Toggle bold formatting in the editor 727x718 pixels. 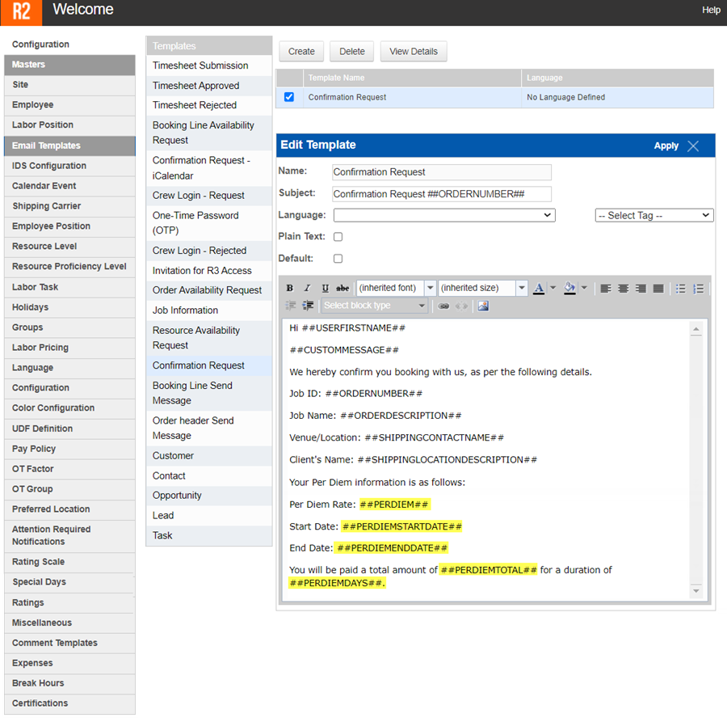[290, 289]
